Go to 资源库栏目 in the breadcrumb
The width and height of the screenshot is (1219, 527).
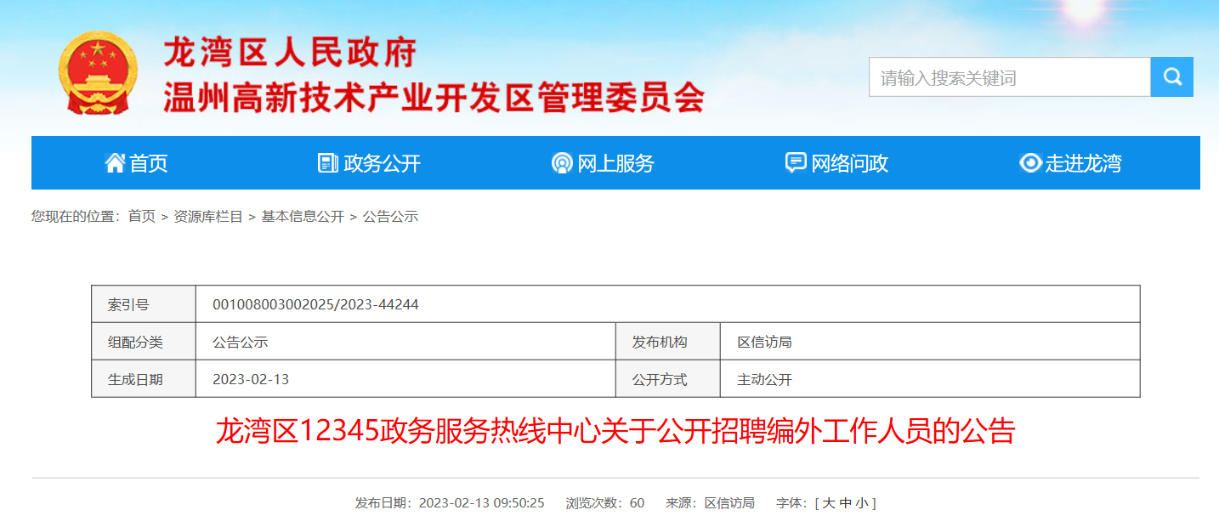(208, 217)
